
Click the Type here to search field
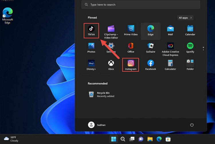click(x=141, y=5)
